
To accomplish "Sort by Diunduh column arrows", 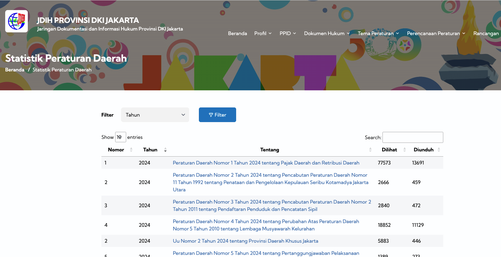I will point(439,150).
